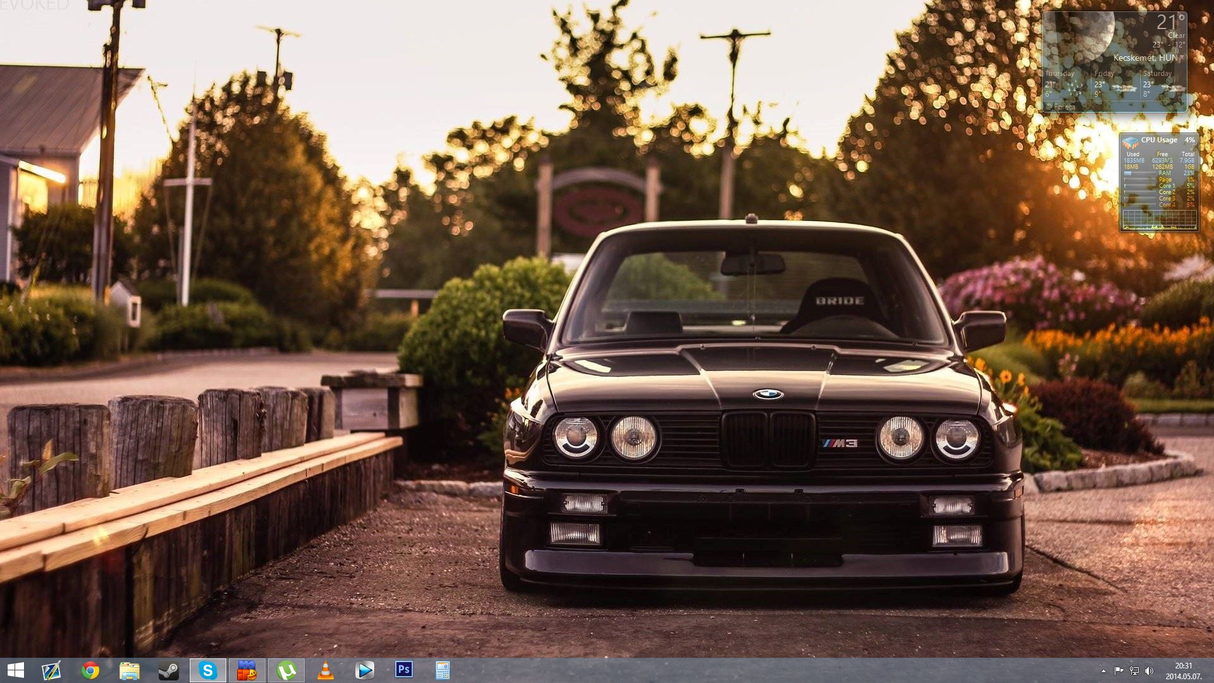Screen dimensions: 1214x683
Task: Click the Foreca link in weather gadget
Action: click(x=1060, y=107)
